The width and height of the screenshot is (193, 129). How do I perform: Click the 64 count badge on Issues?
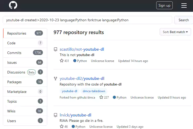(x=40, y=62)
